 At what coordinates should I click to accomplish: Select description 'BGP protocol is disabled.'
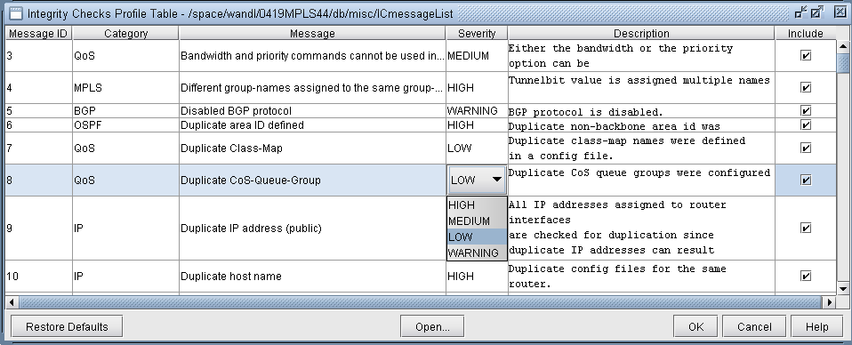click(641, 111)
